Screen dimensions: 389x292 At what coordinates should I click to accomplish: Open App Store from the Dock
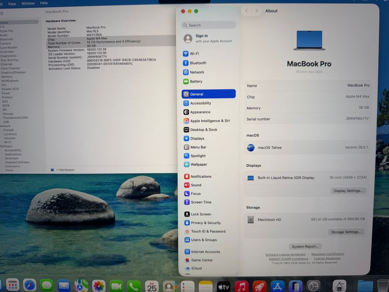(277, 287)
